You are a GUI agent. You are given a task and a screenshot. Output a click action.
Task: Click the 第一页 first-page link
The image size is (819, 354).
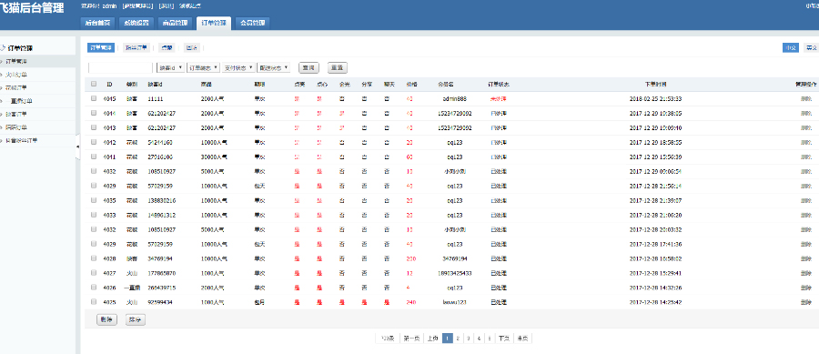pyautogui.click(x=411, y=339)
